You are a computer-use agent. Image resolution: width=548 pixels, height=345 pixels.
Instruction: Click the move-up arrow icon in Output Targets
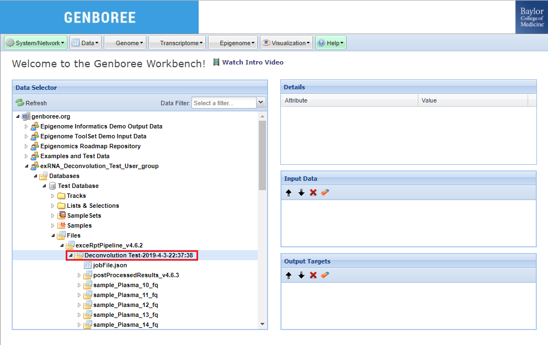coord(289,276)
